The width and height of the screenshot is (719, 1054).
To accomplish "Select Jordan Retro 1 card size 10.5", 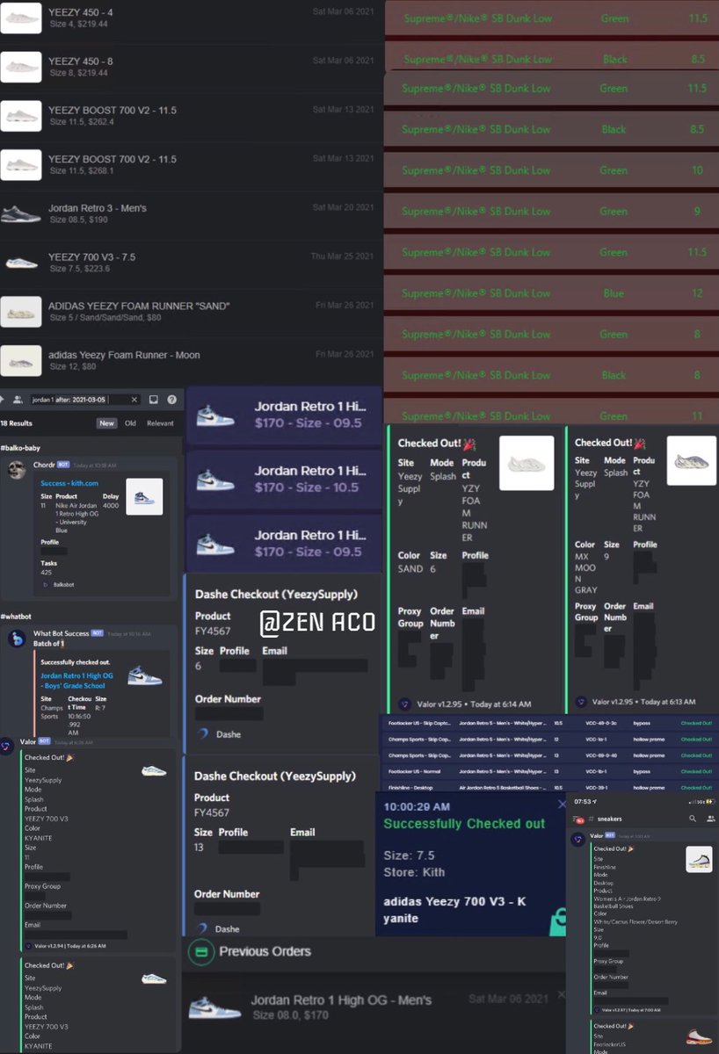I will click(284, 480).
